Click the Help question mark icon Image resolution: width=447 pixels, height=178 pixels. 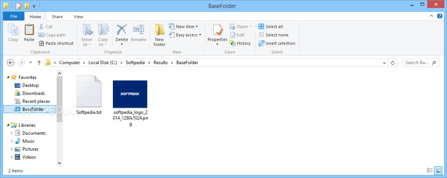pyautogui.click(x=440, y=16)
